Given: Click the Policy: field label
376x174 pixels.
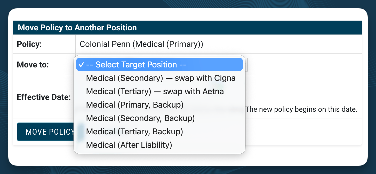Looking at the screenshot, I should (29, 44).
